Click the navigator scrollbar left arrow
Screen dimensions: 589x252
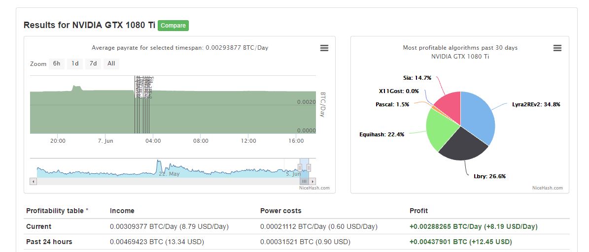point(34,181)
